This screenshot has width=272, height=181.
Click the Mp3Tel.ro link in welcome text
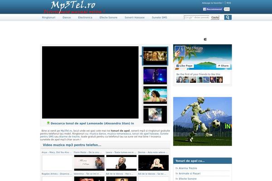coord(66,131)
